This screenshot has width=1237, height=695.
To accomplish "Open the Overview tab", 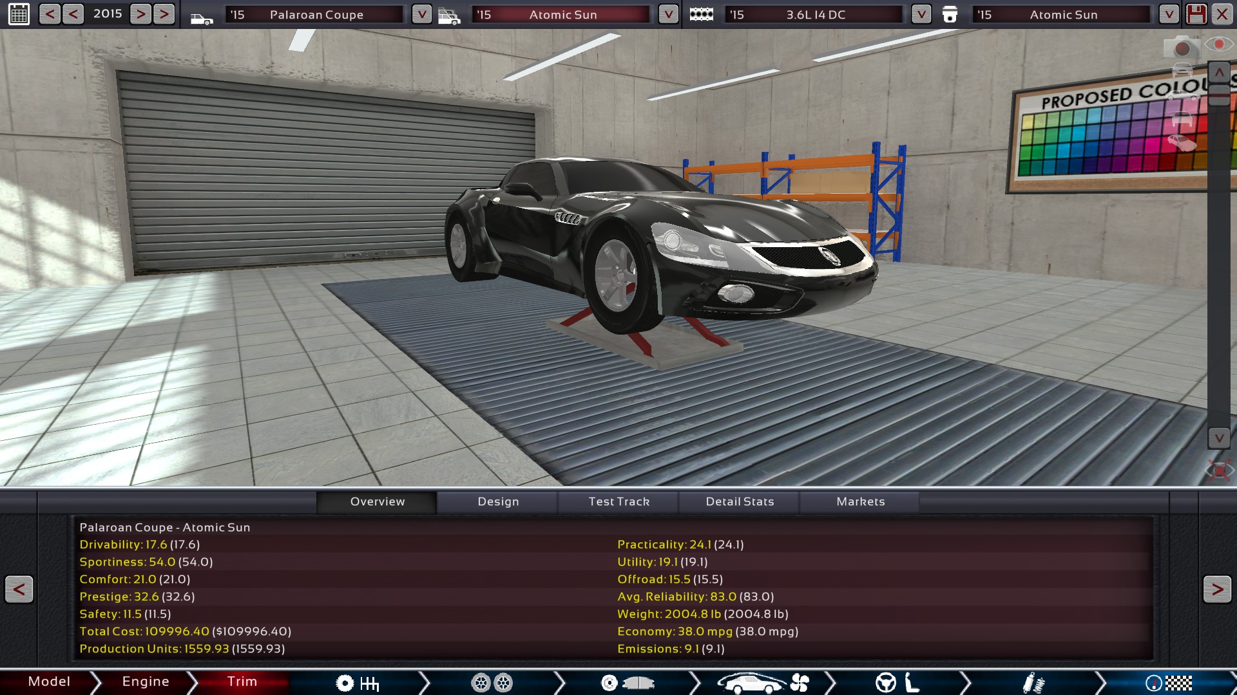I will tap(377, 502).
